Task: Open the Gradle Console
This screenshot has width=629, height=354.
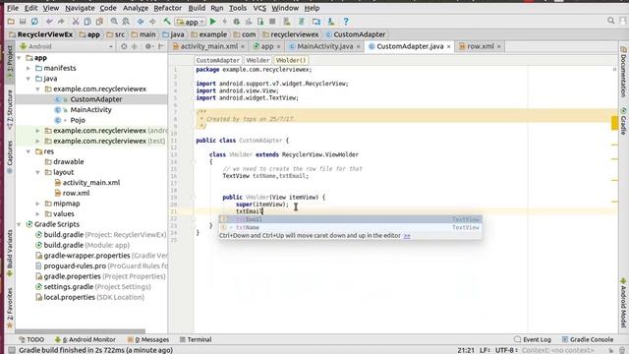Action: pyautogui.click(x=588, y=339)
